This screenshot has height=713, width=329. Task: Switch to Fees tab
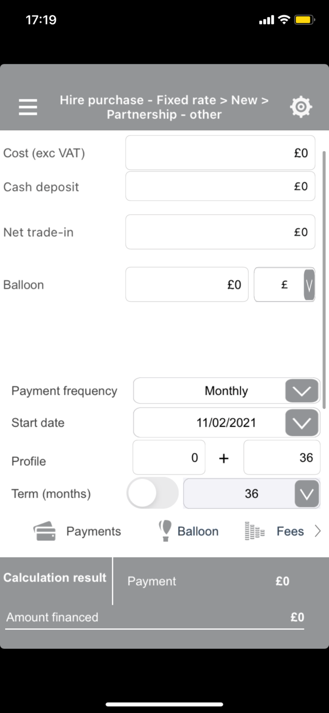(290, 531)
